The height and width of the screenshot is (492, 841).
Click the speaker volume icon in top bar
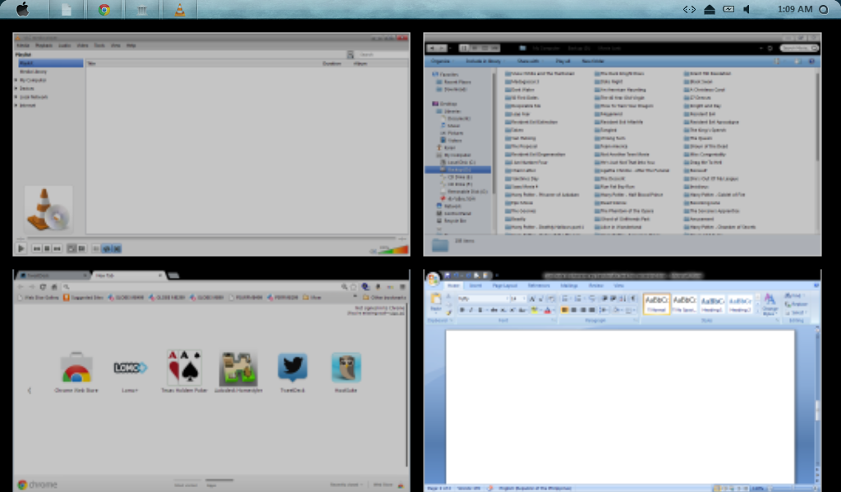pos(747,9)
